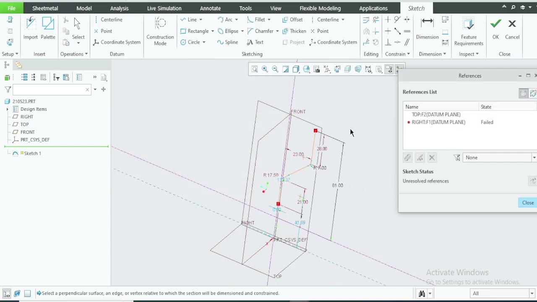Select the FRONT datum plane in tree
Image resolution: width=537 pixels, height=302 pixels.
click(x=28, y=132)
